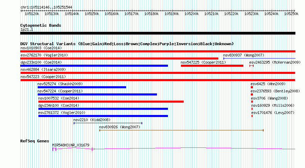Click the red esv2762170 loss bar
The image size is (305, 168).
[119, 59]
